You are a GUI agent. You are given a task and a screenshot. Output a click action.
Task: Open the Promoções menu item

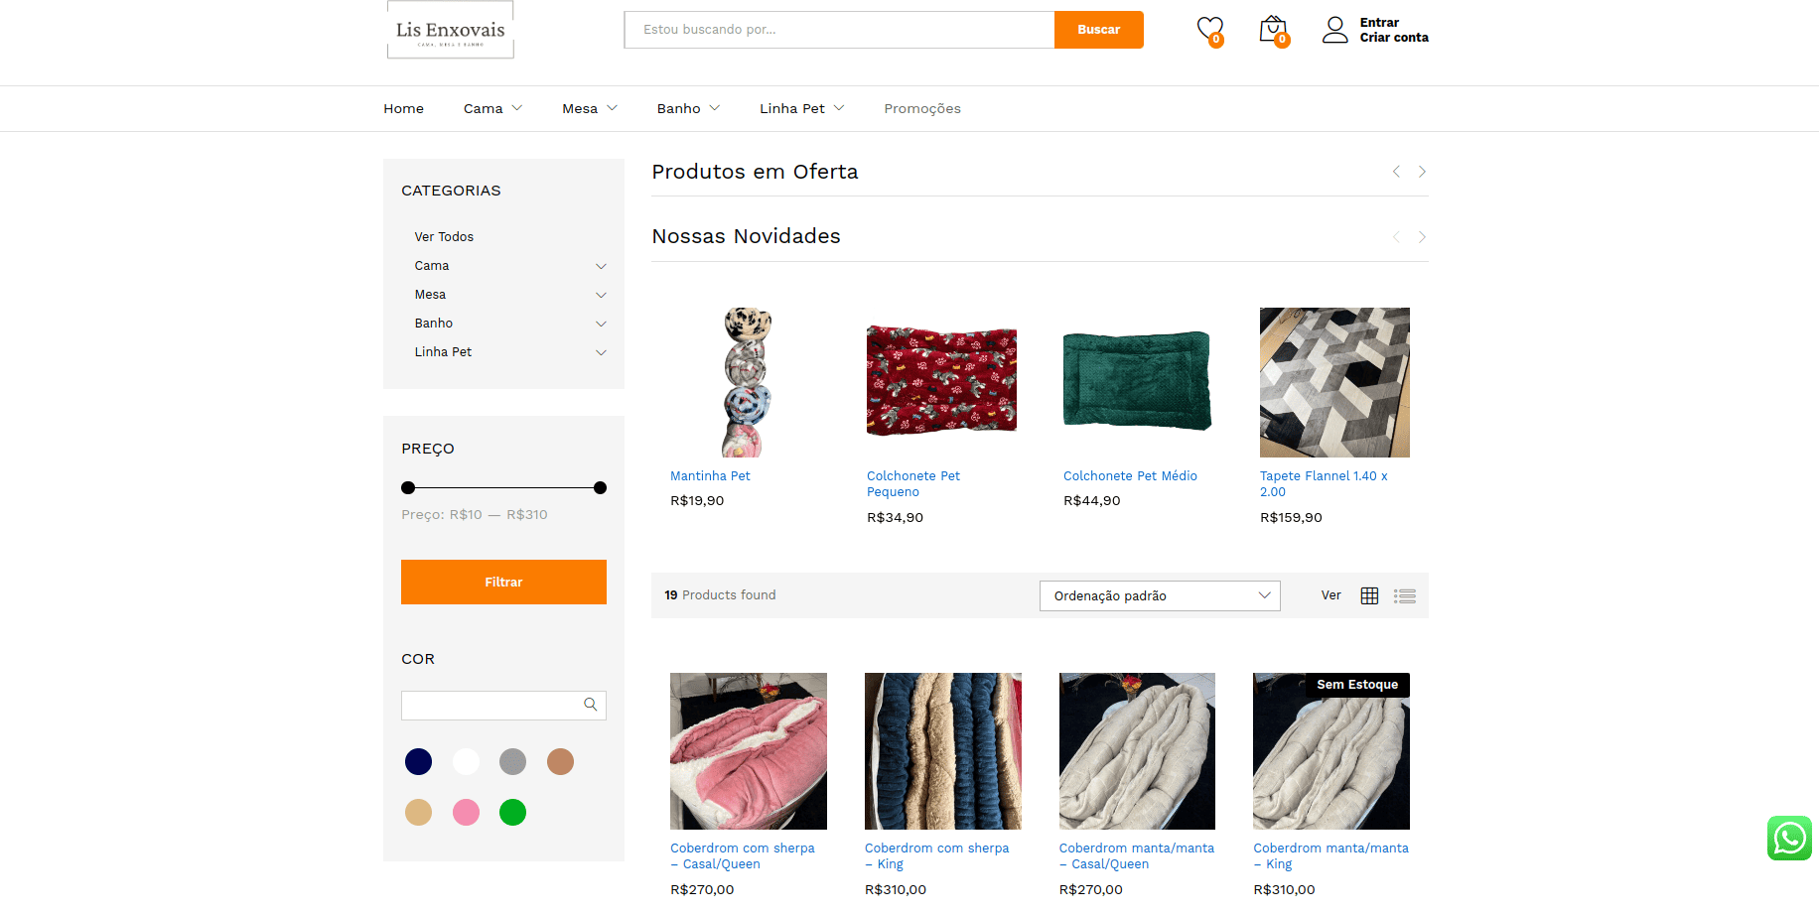(921, 109)
